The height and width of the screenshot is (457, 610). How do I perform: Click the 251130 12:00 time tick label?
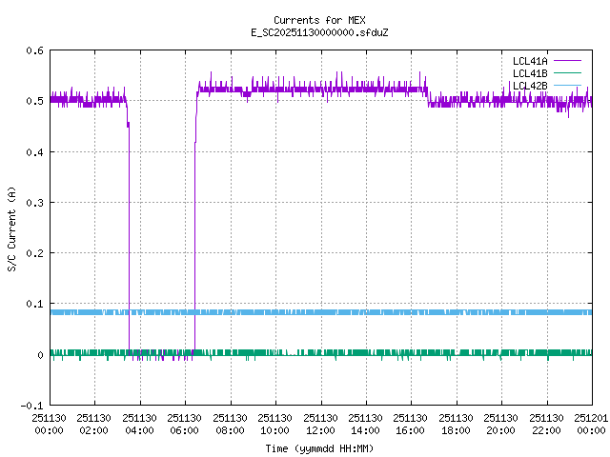320,424
